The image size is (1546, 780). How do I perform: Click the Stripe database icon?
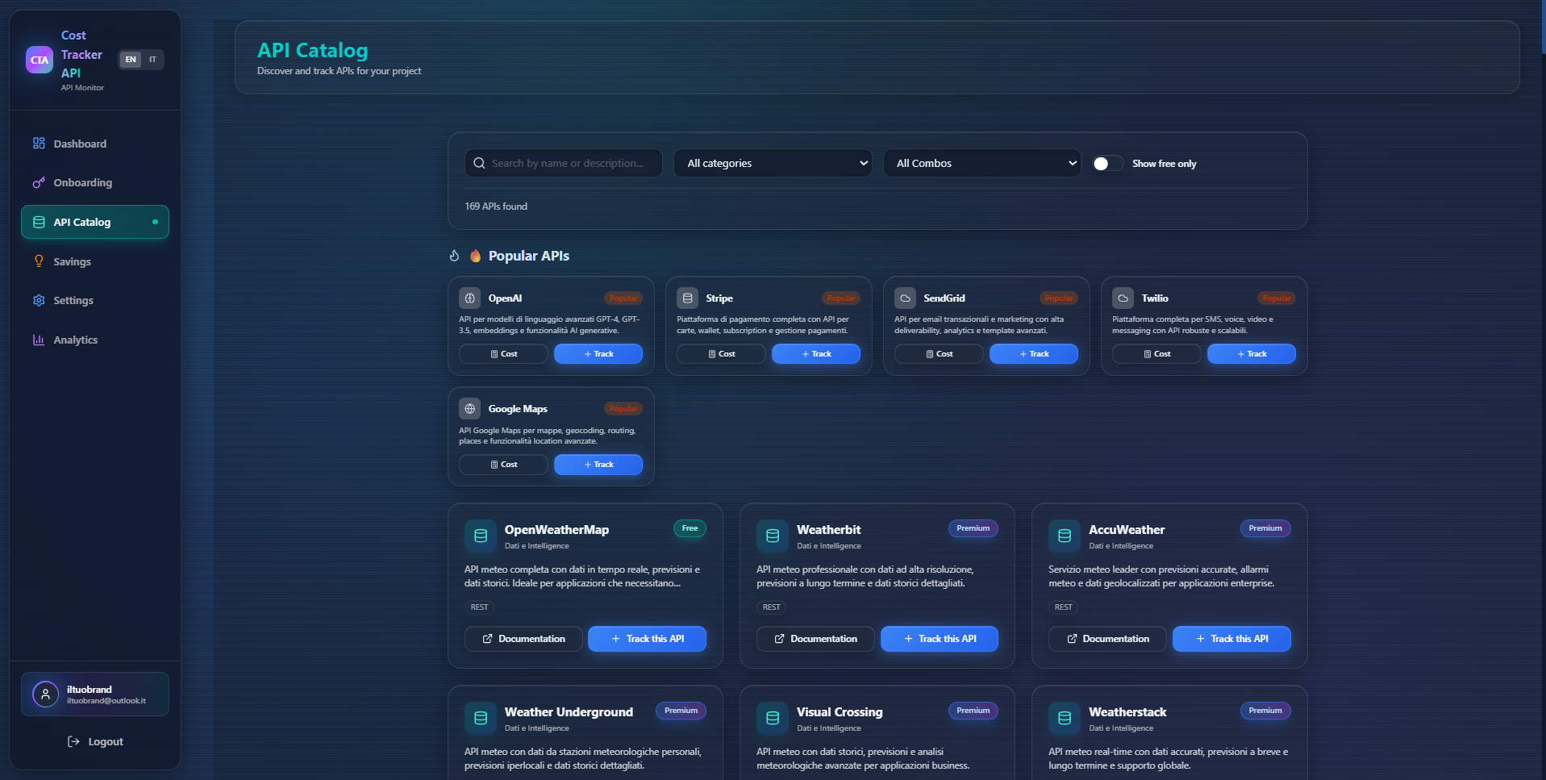point(687,298)
